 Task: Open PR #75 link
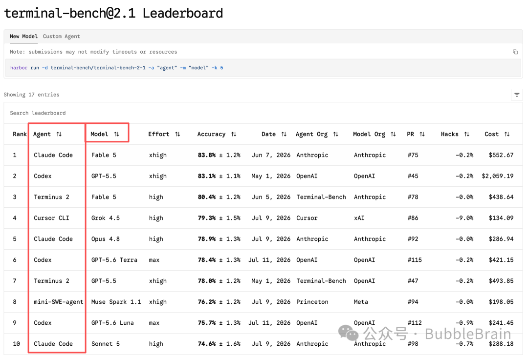413,155
